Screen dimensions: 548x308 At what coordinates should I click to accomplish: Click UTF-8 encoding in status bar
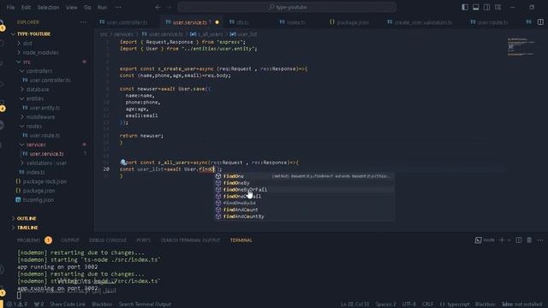(409, 305)
